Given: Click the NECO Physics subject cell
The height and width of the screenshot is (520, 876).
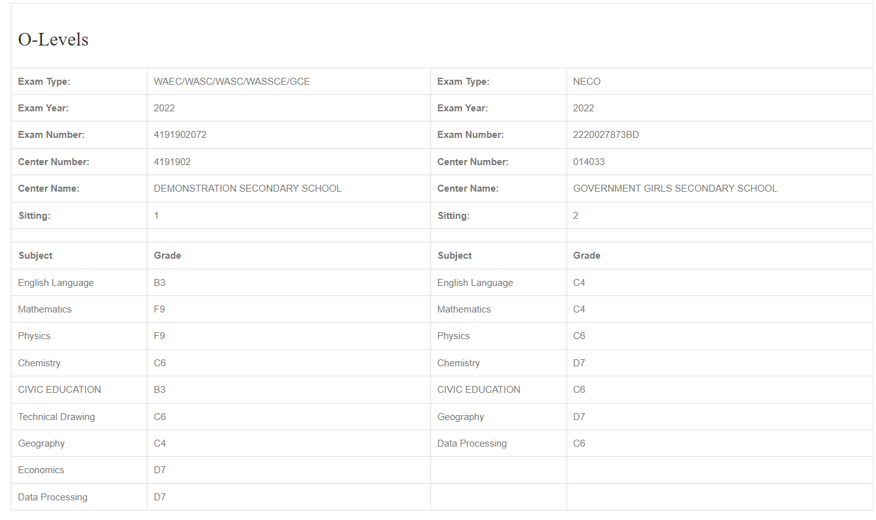Looking at the screenshot, I should coord(453,336).
